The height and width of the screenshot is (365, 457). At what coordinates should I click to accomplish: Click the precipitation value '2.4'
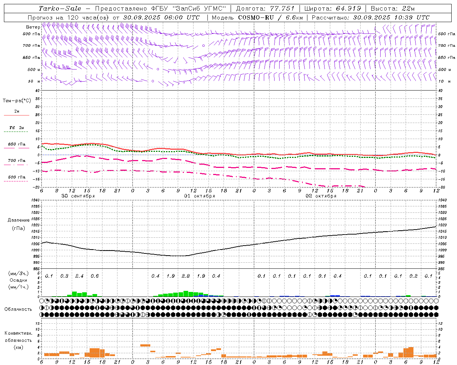(x=79, y=276)
